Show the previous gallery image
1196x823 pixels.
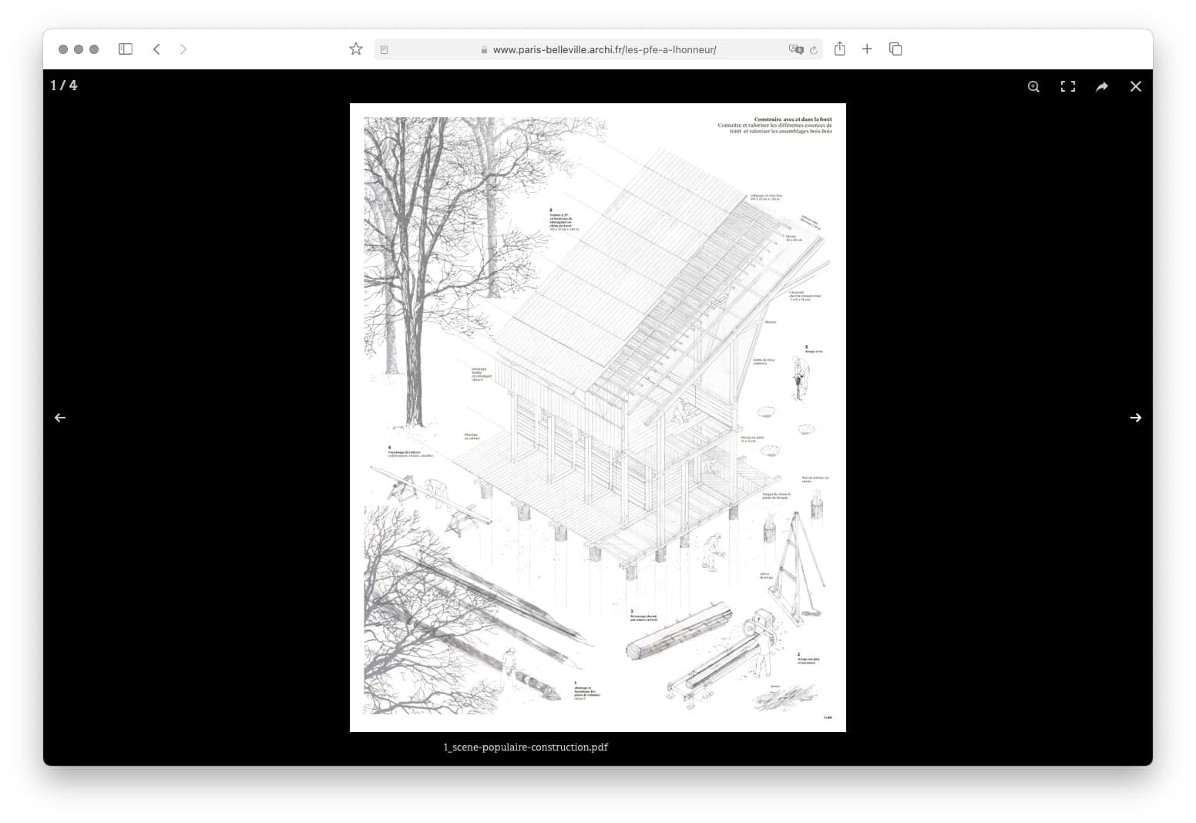pyautogui.click(x=60, y=418)
